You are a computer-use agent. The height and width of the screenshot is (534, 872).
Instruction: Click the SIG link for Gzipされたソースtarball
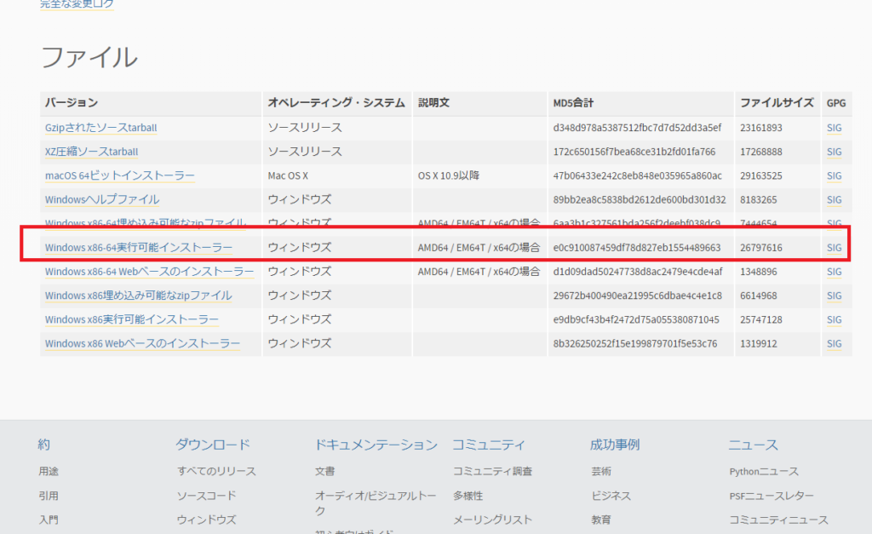coord(833,128)
